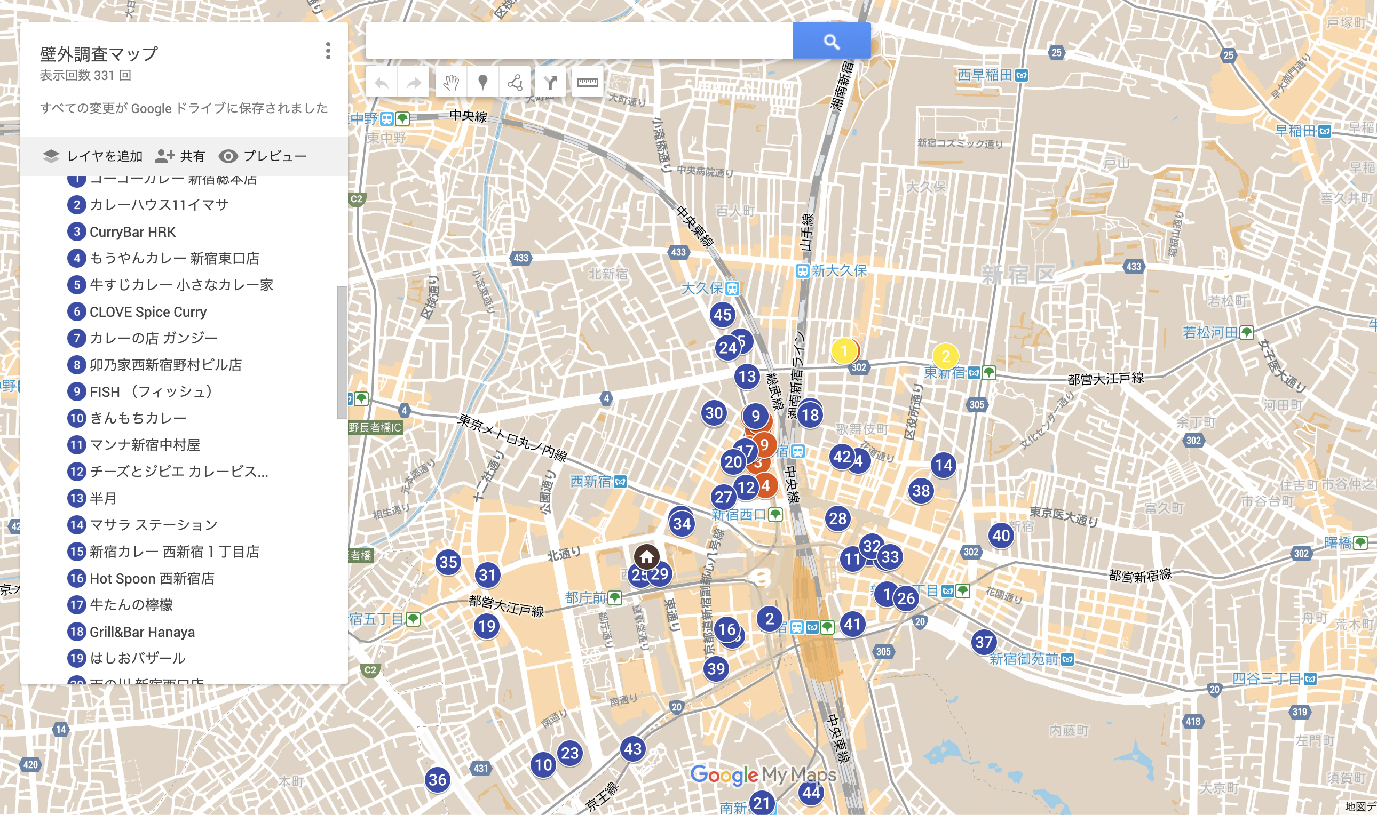Select the ruler measure distance tool

coord(588,83)
